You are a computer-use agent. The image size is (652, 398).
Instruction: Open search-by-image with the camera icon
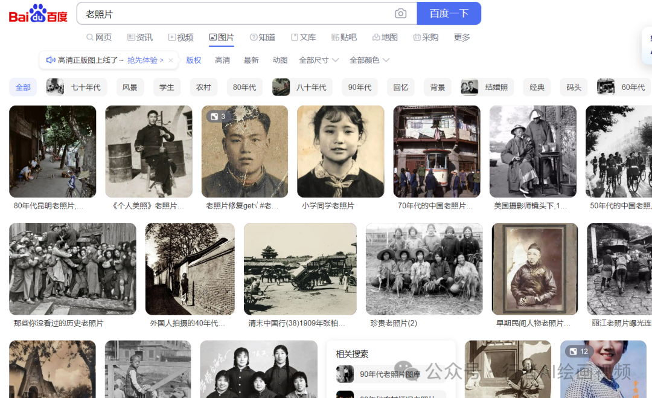click(401, 13)
